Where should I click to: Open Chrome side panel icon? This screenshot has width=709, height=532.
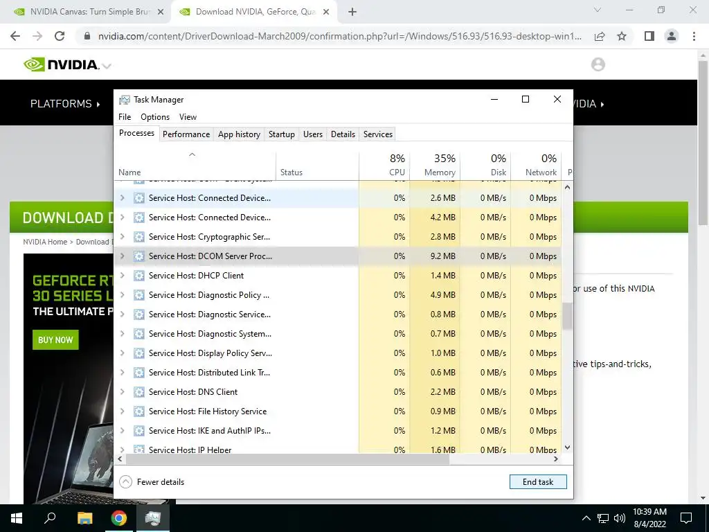point(649,36)
